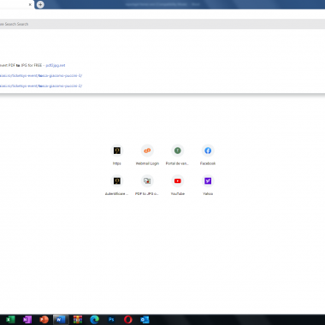Launch OneNote from the taskbar

pyautogui.click(x=27, y=320)
